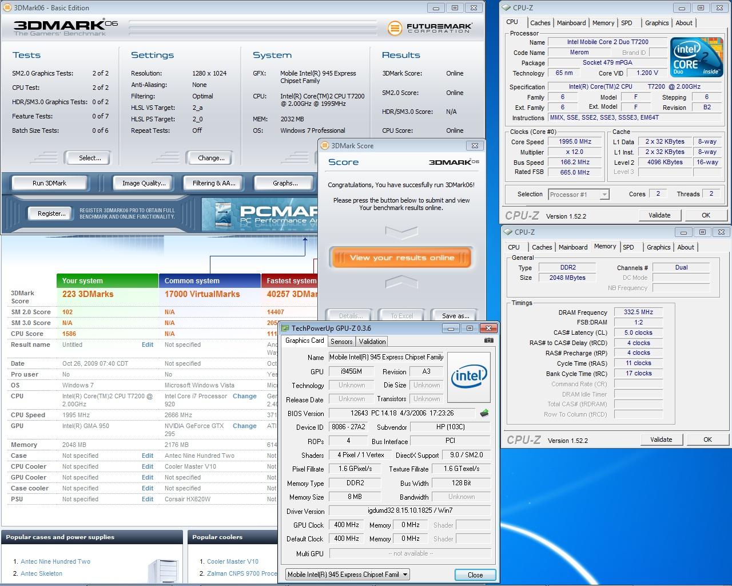Click View your results online button
Viewport: 732px width, 586px height.
(x=401, y=258)
